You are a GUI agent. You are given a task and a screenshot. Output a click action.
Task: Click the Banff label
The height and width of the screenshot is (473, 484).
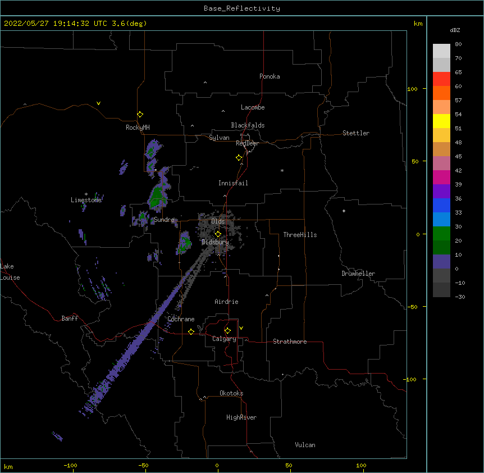click(x=70, y=319)
